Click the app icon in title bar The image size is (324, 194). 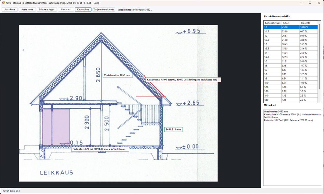[3, 3]
